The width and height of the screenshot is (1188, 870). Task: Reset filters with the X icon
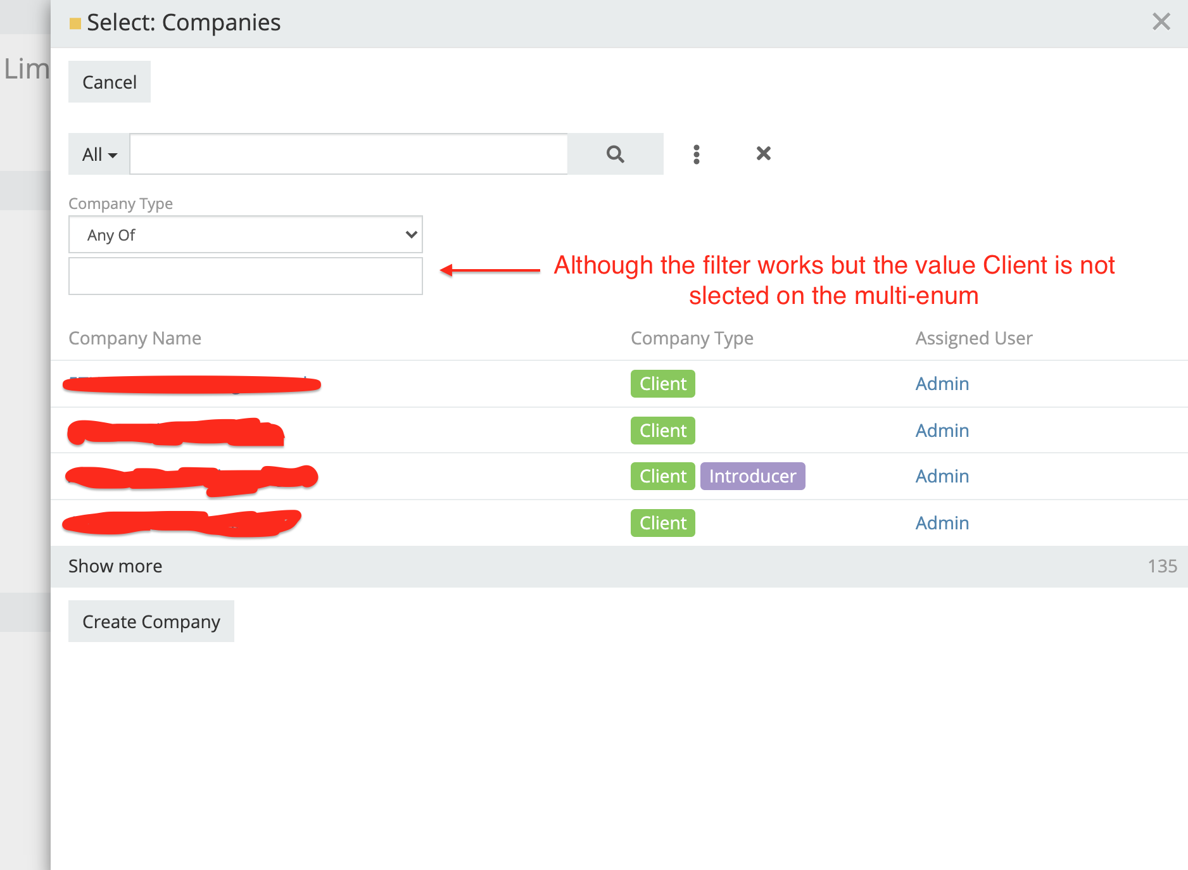click(x=763, y=153)
